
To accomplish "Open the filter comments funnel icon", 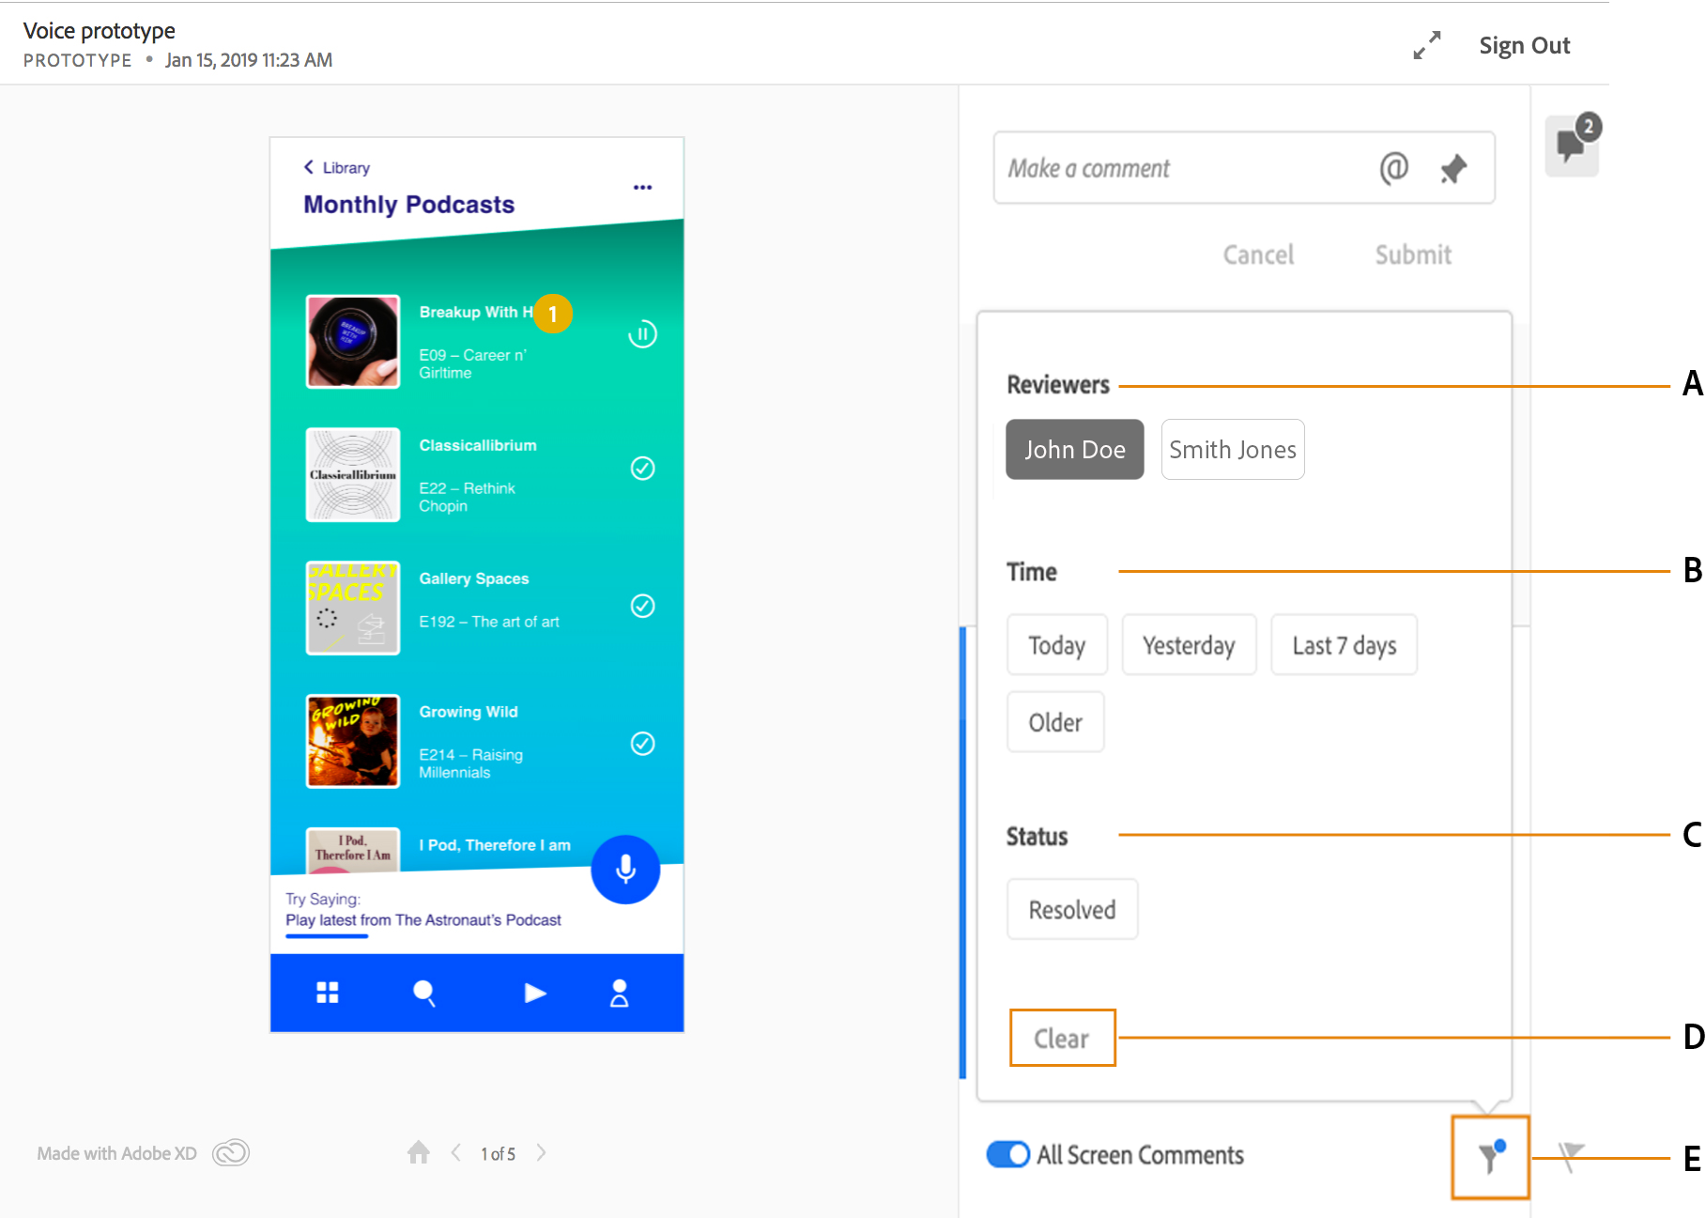I will 1491,1156.
